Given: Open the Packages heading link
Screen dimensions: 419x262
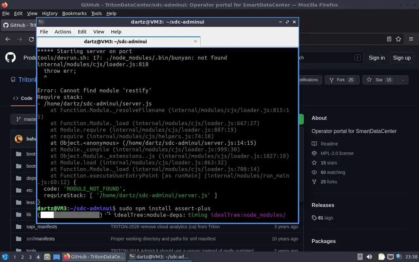Looking at the screenshot, I should (323, 241).
